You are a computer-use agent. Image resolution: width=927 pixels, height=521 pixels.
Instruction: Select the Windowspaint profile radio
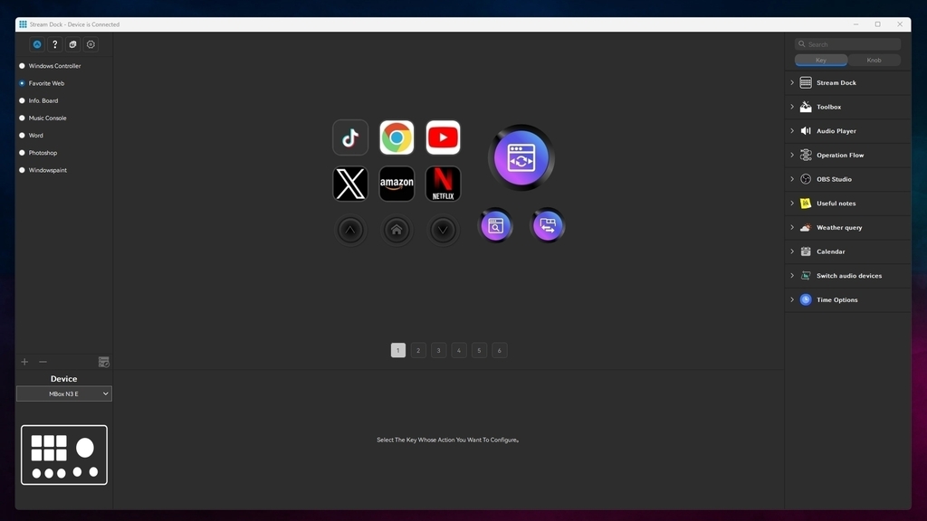pos(23,170)
